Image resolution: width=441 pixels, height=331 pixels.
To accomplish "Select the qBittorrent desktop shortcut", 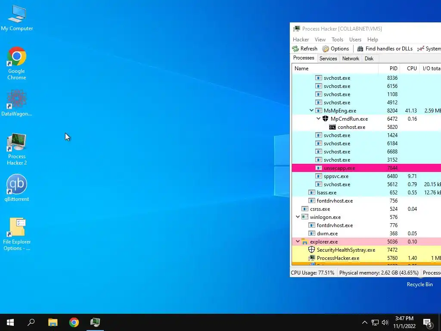I will pyautogui.click(x=17, y=188).
